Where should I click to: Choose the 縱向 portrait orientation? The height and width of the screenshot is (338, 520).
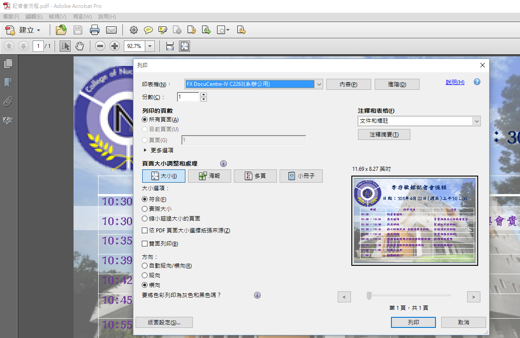[145, 276]
